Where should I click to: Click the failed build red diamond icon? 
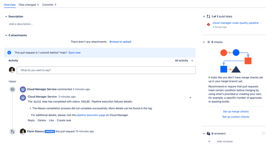tap(209, 25)
